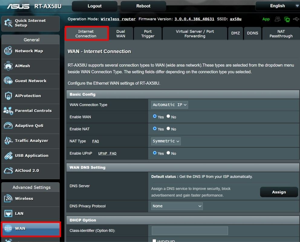Open Parental Controls family icon

click(8, 111)
